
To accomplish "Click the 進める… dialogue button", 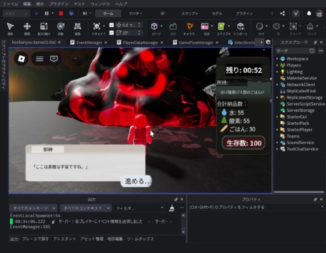I will tap(136, 181).
